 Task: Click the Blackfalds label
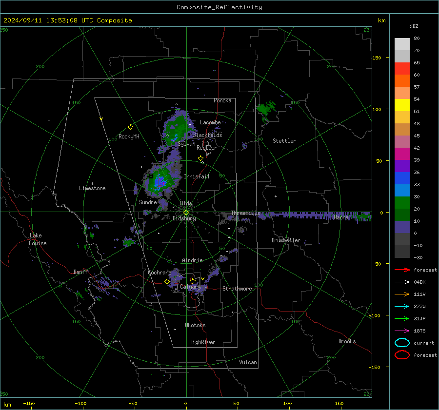point(207,135)
